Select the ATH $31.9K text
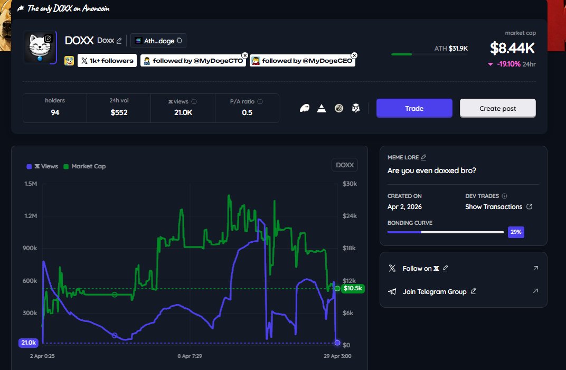 [451, 49]
